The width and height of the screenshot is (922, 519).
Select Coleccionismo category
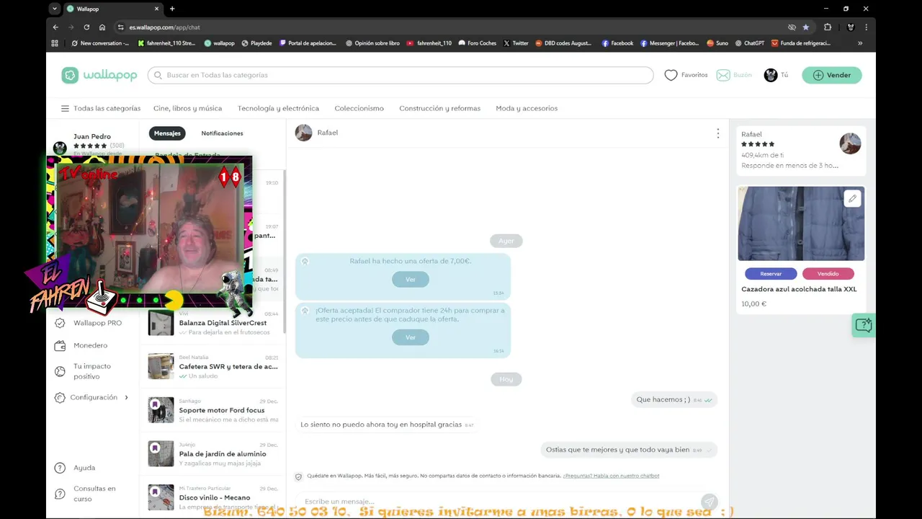(359, 108)
